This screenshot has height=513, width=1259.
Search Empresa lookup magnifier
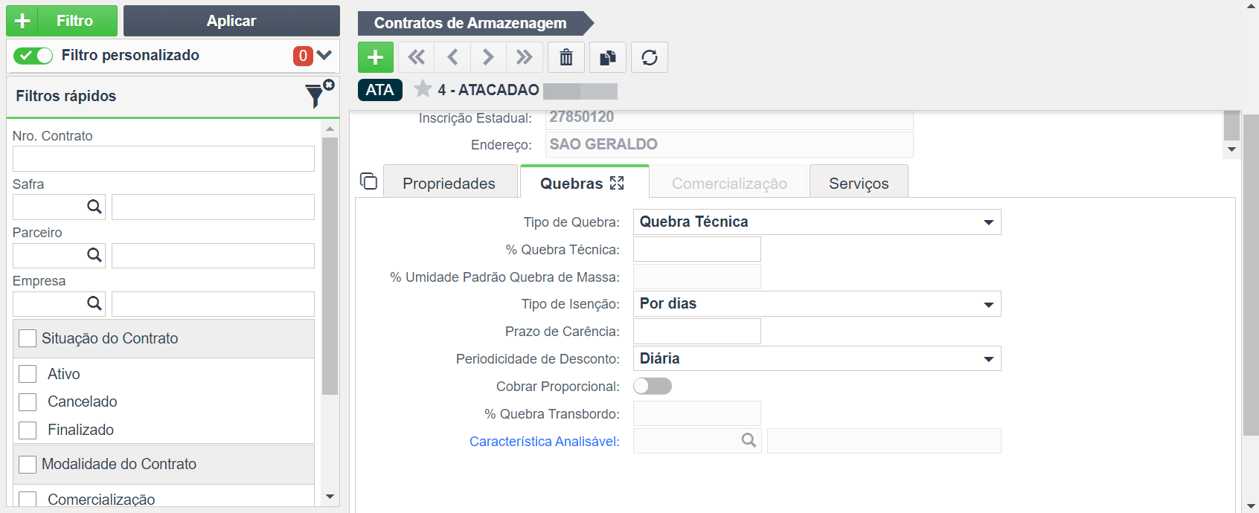pyautogui.click(x=94, y=303)
